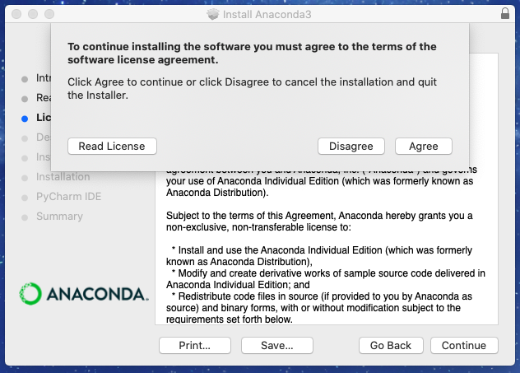
Task: Save the license text with Save…
Action: tap(277, 346)
